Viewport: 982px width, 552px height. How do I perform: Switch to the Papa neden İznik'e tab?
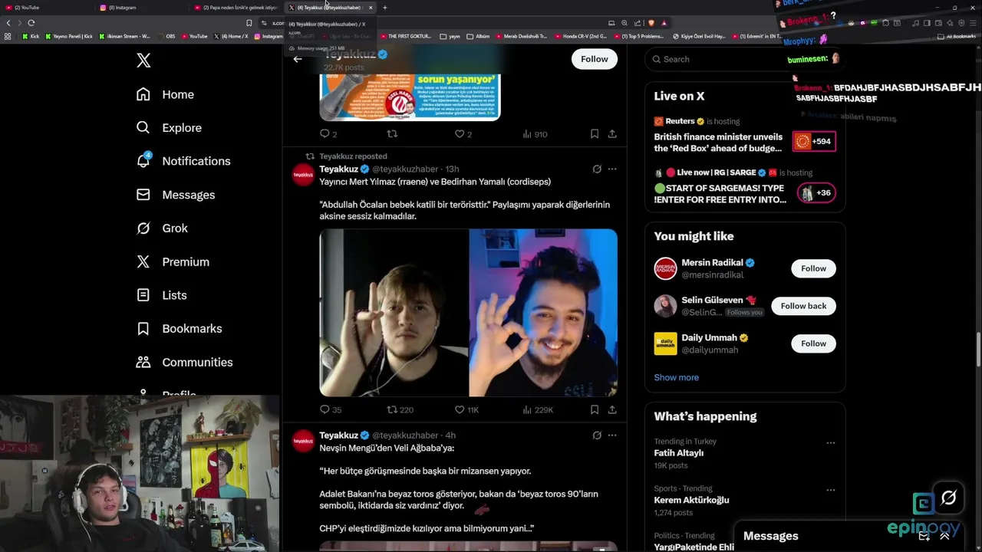click(x=236, y=8)
